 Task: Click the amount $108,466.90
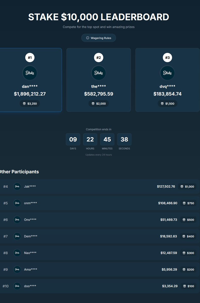pyautogui.click(x=168, y=203)
